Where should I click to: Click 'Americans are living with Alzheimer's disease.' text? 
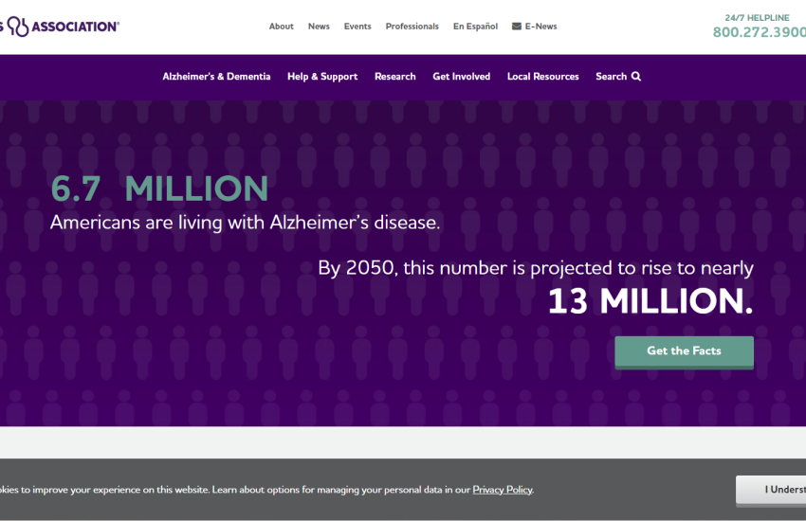point(246,223)
